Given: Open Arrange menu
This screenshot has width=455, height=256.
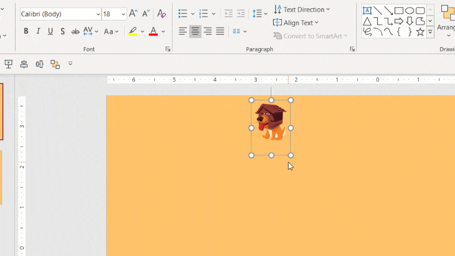Looking at the screenshot, I should [x=446, y=21].
